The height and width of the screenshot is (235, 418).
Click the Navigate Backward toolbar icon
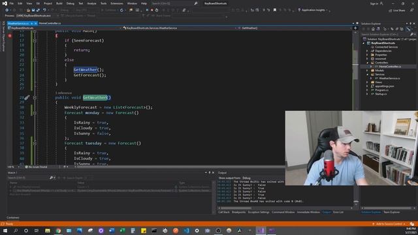7,10
